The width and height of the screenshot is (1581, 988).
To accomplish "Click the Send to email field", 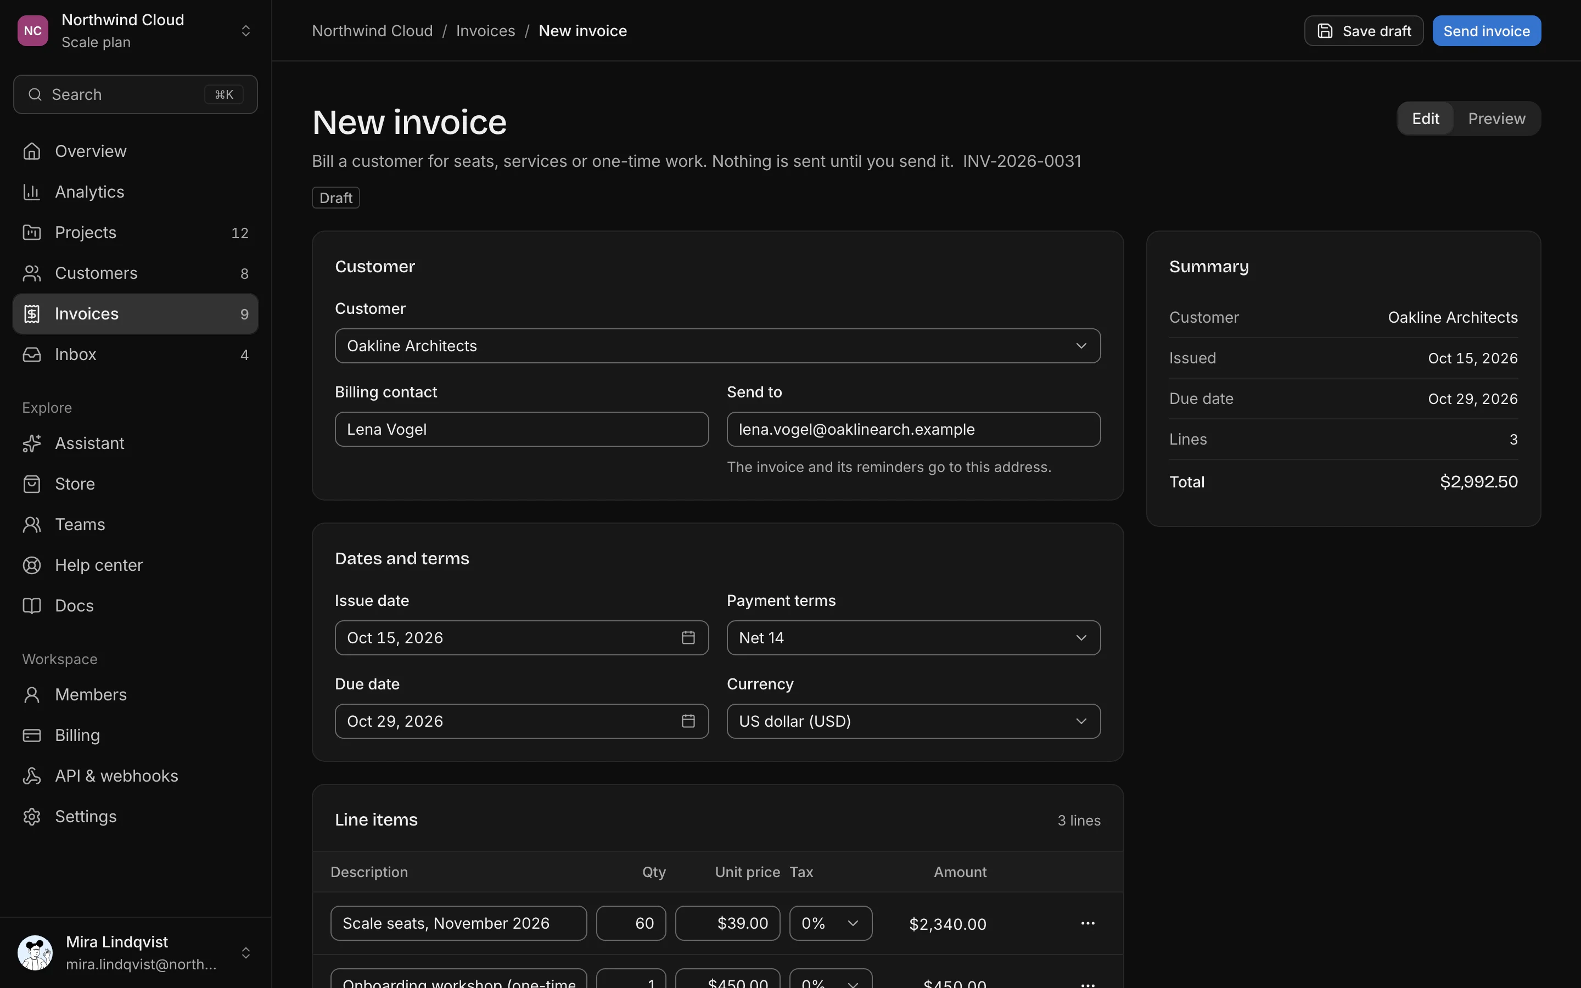I will coord(913,429).
